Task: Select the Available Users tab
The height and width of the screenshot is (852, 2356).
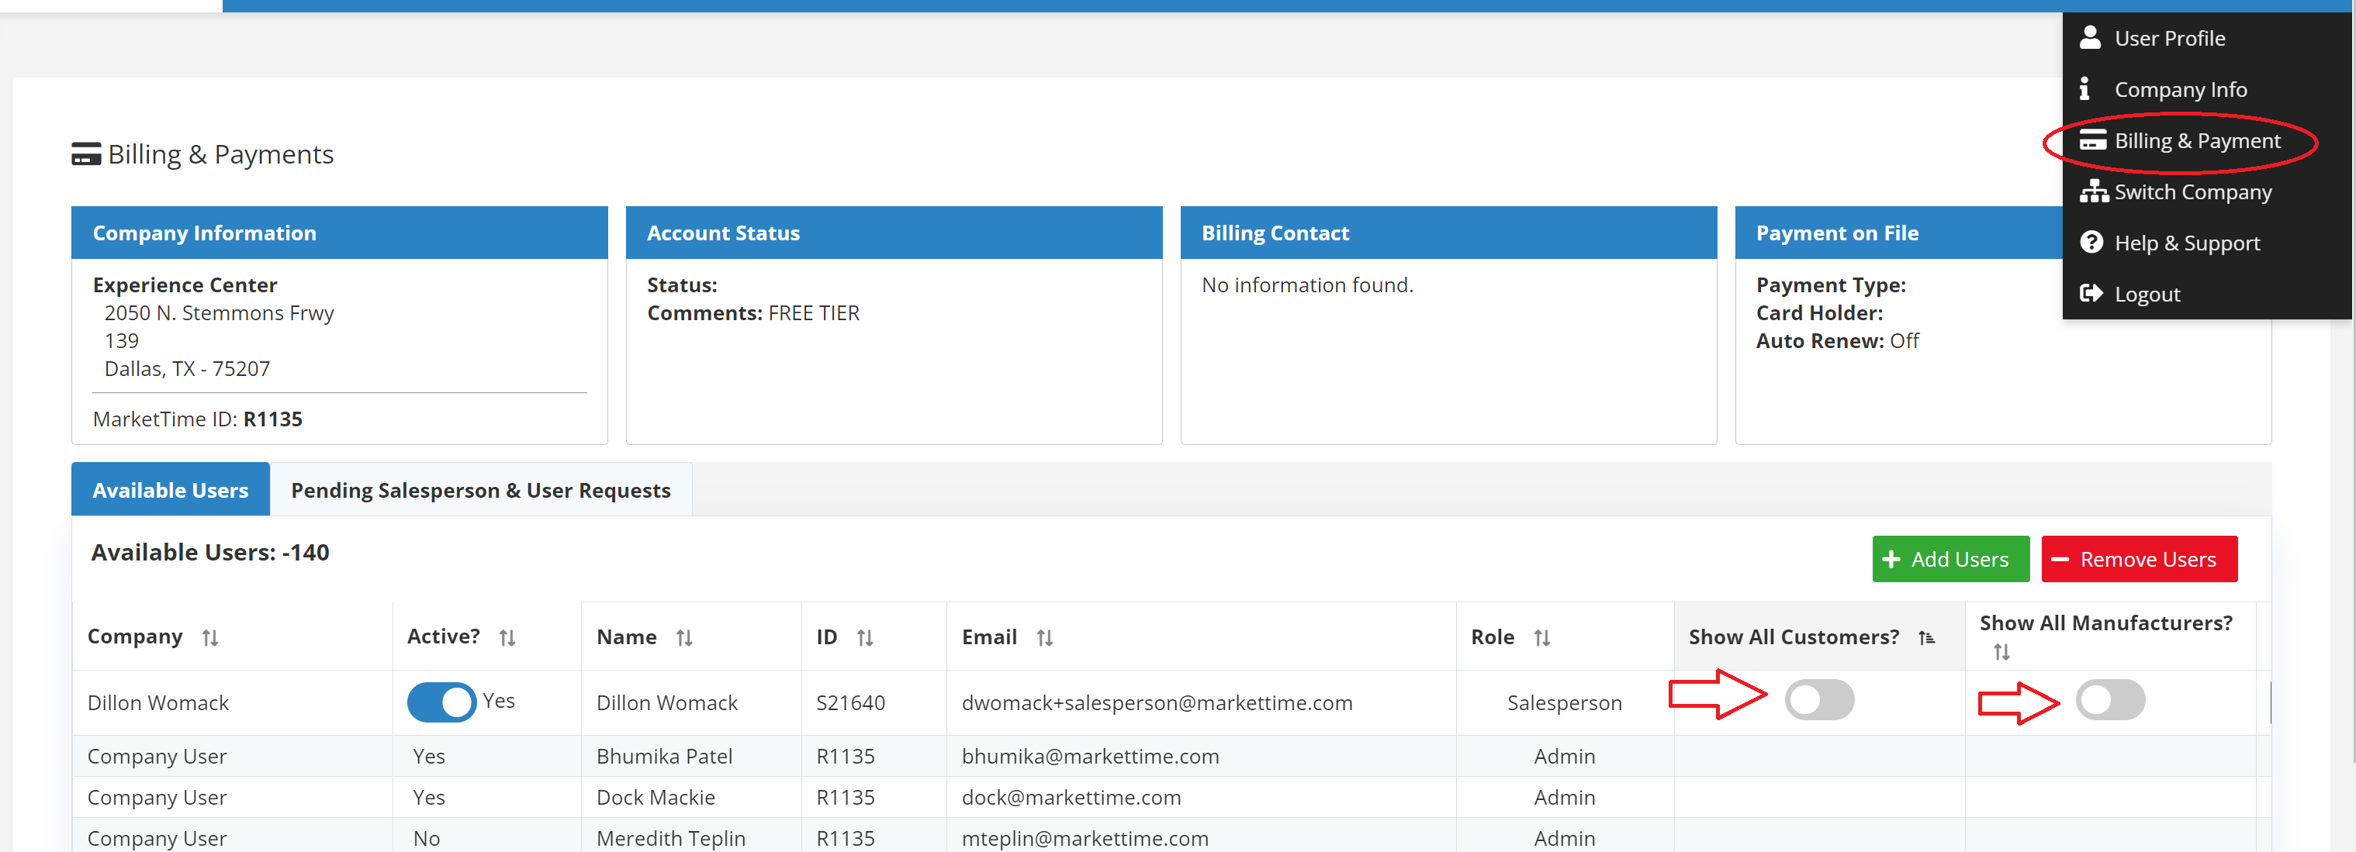Action: pyautogui.click(x=170, y=490)
